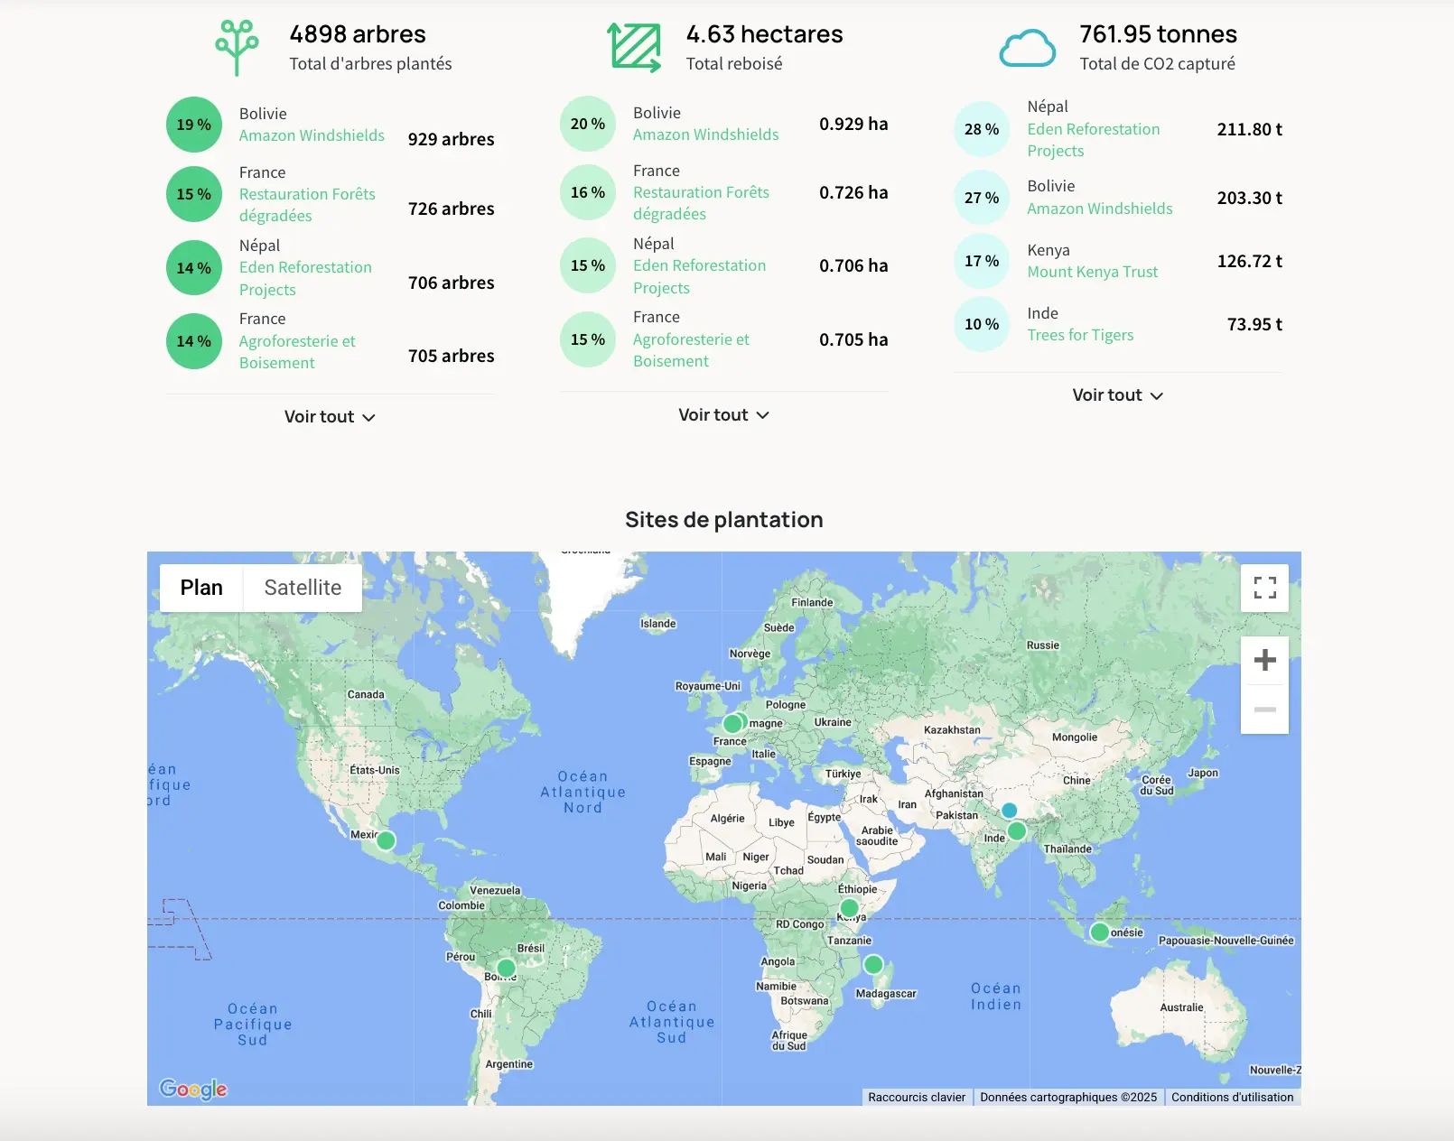Expand Voir tout under hectares reforested

click(723, 415)
